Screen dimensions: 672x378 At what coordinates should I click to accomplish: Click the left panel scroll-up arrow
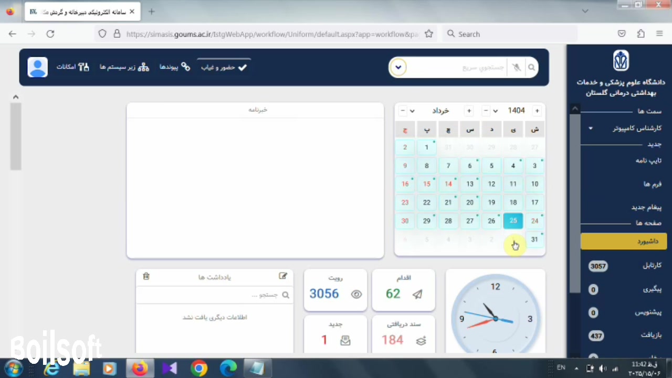16,97
